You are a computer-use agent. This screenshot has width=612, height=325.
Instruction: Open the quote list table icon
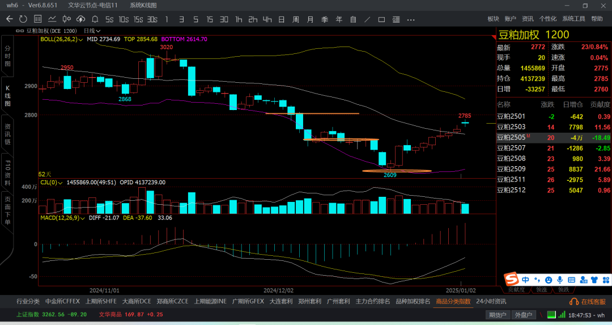click(37, 19)
